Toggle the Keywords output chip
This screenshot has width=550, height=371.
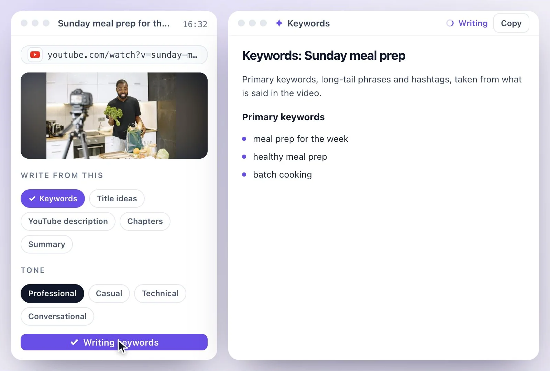click(53, 199)
